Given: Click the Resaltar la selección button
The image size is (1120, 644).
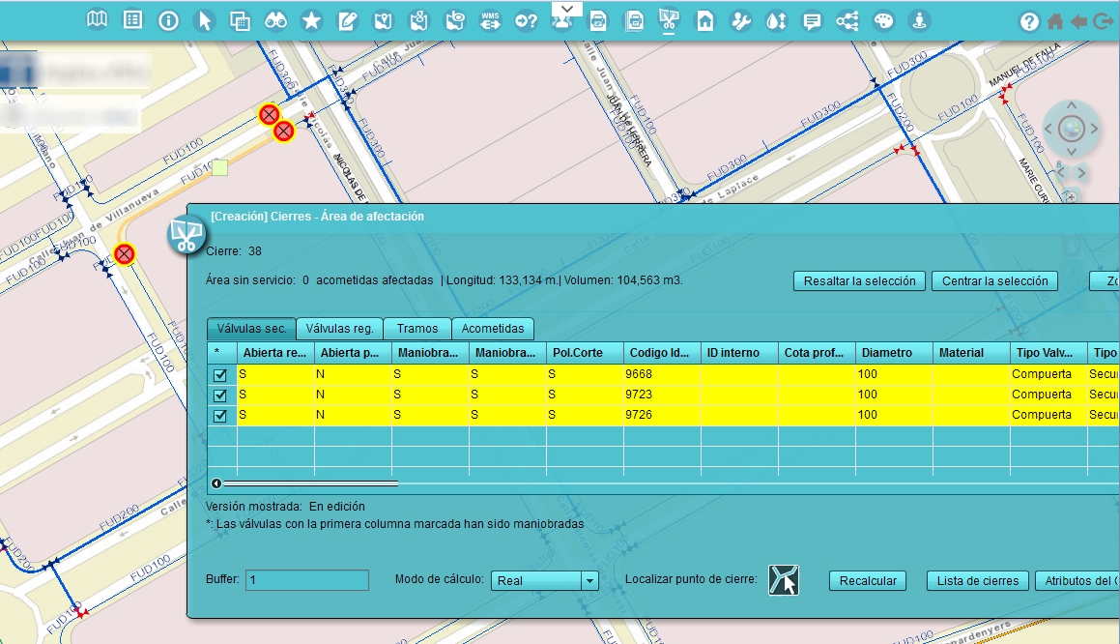Looking at the screenshot, I should coord(859,281).
